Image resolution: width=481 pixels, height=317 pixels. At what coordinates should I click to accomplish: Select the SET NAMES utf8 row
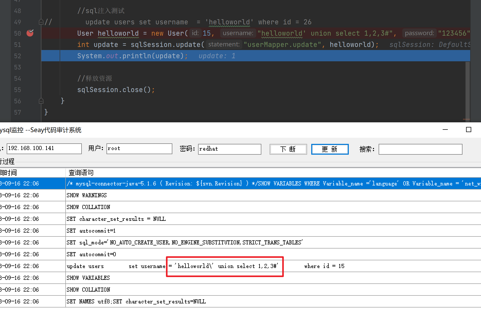240,301
